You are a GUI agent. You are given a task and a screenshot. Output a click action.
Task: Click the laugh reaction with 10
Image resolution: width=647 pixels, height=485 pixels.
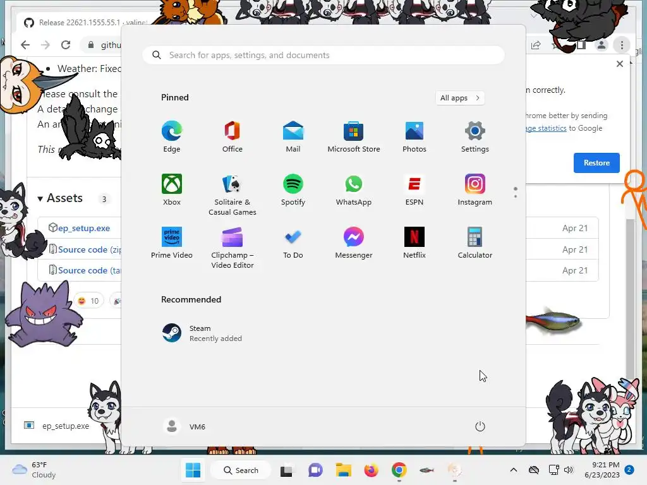(88, 301)
